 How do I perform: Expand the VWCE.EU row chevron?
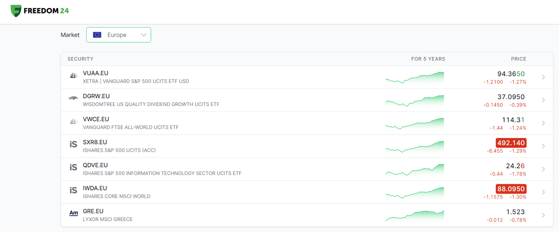pyautogui.click(x=543, y=123)
